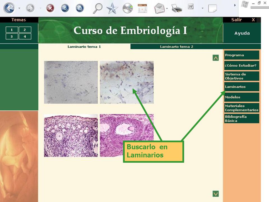The height and width of the screenshot is (202, 269).
Task: Open Modelos menu item
Action: [242, 97]
